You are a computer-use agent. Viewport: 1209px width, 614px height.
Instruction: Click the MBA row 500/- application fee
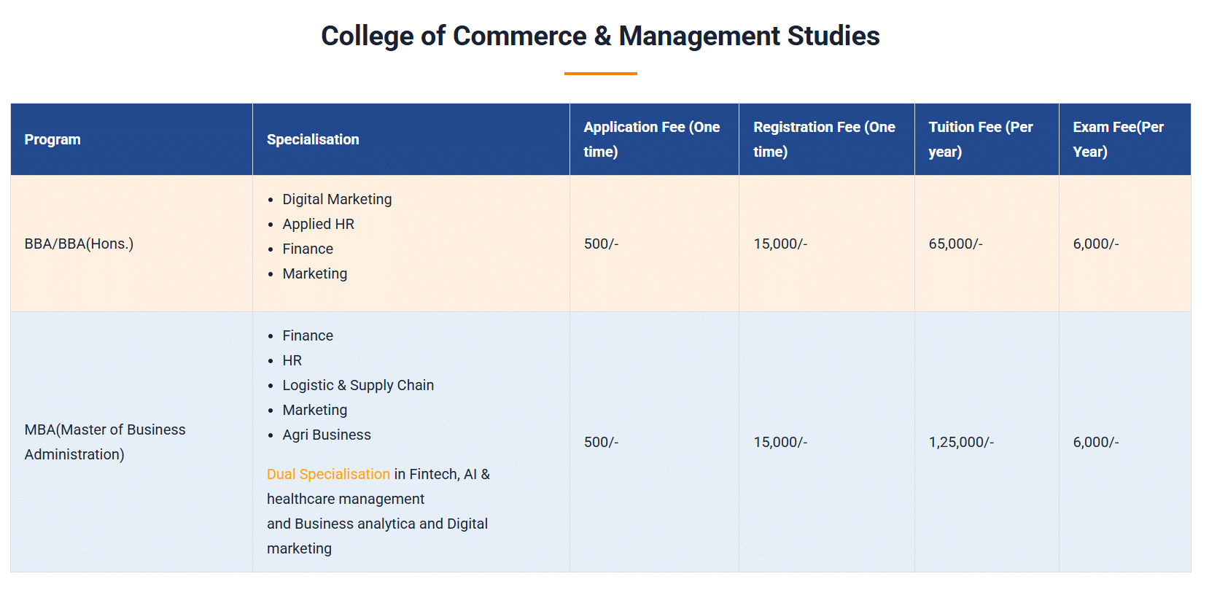coord(601,442)
